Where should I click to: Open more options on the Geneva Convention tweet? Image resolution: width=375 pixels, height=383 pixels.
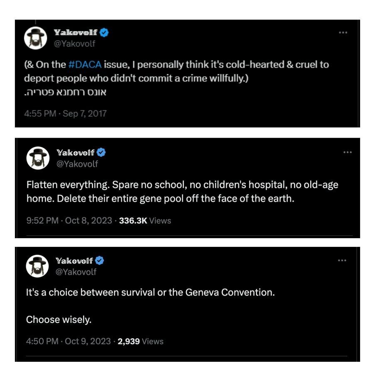[x=342, y=261]
